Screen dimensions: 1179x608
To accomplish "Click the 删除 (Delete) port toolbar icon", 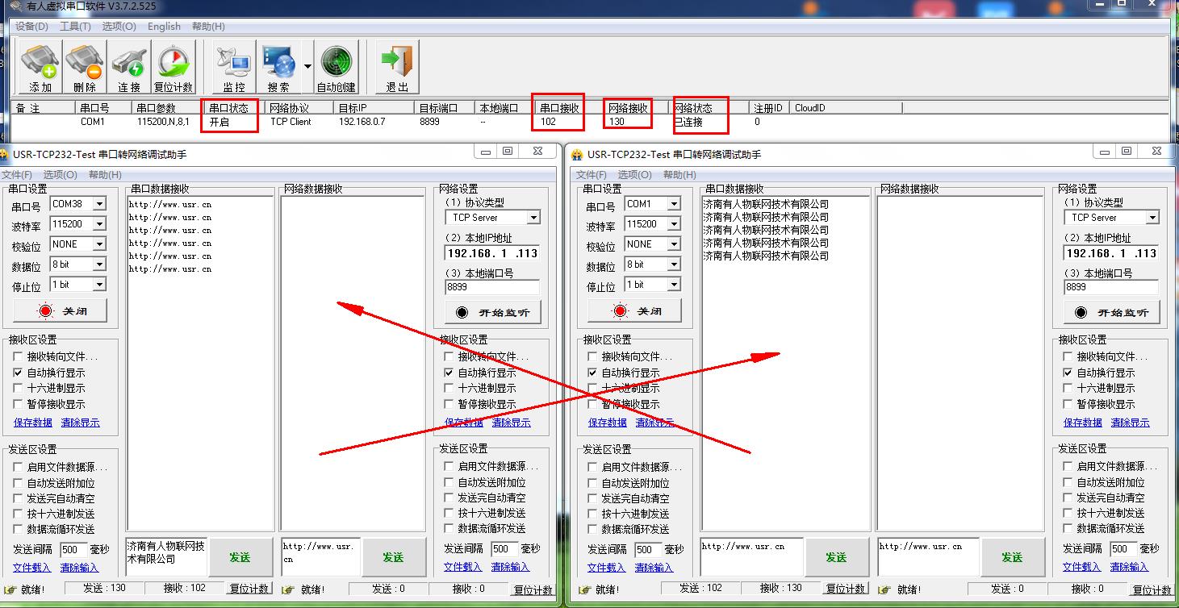I will click(84, 68).
